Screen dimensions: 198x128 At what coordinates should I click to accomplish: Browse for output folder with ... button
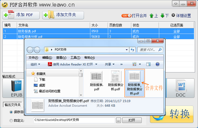118,120
